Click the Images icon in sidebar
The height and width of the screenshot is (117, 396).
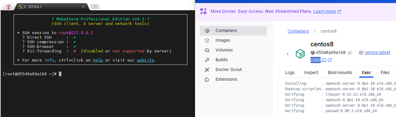(x=207, y=40)
